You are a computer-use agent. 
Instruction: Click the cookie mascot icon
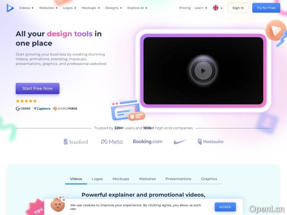pos(58,204)
